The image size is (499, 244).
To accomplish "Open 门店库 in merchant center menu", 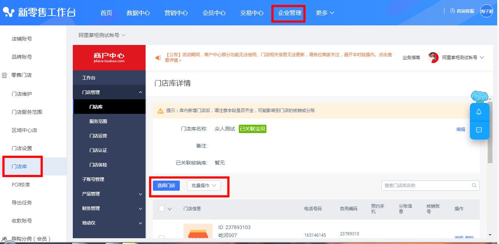I will 109,107.
